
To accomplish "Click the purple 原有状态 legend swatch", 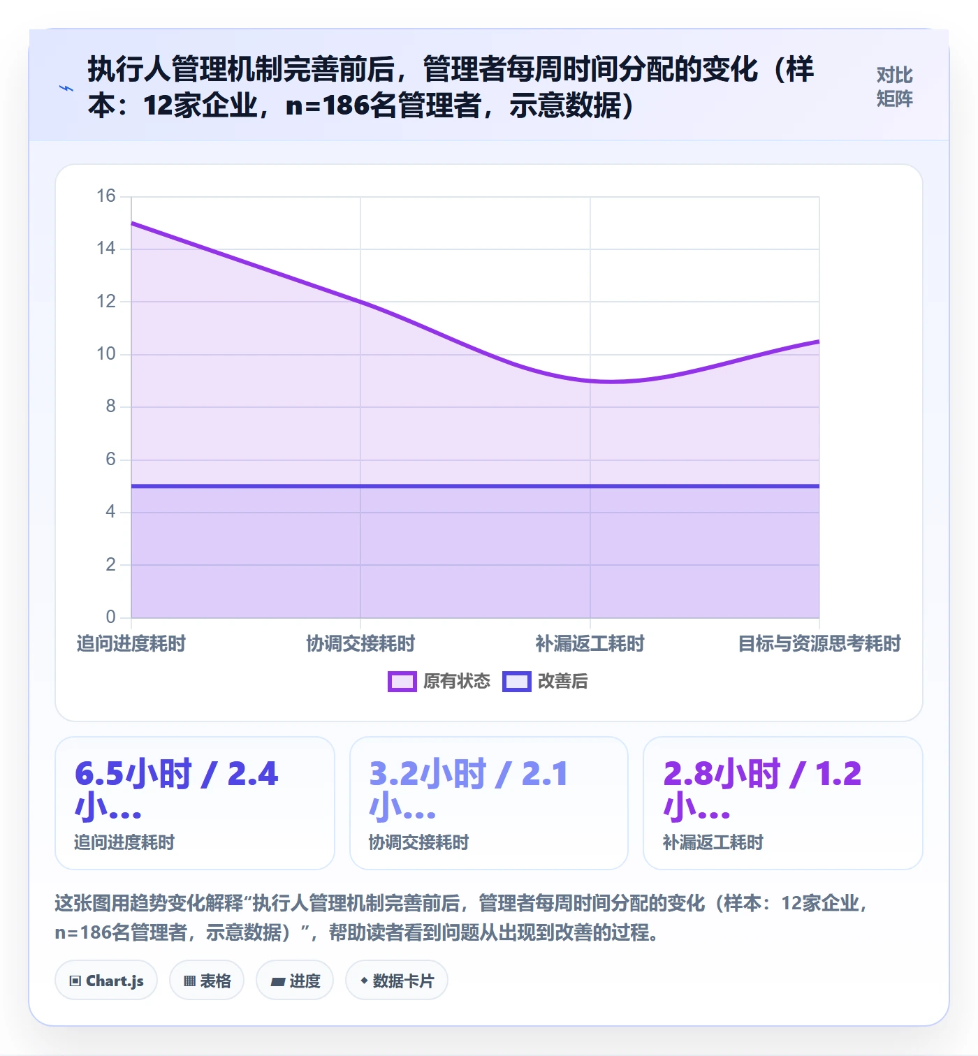I will pos(402,682).
